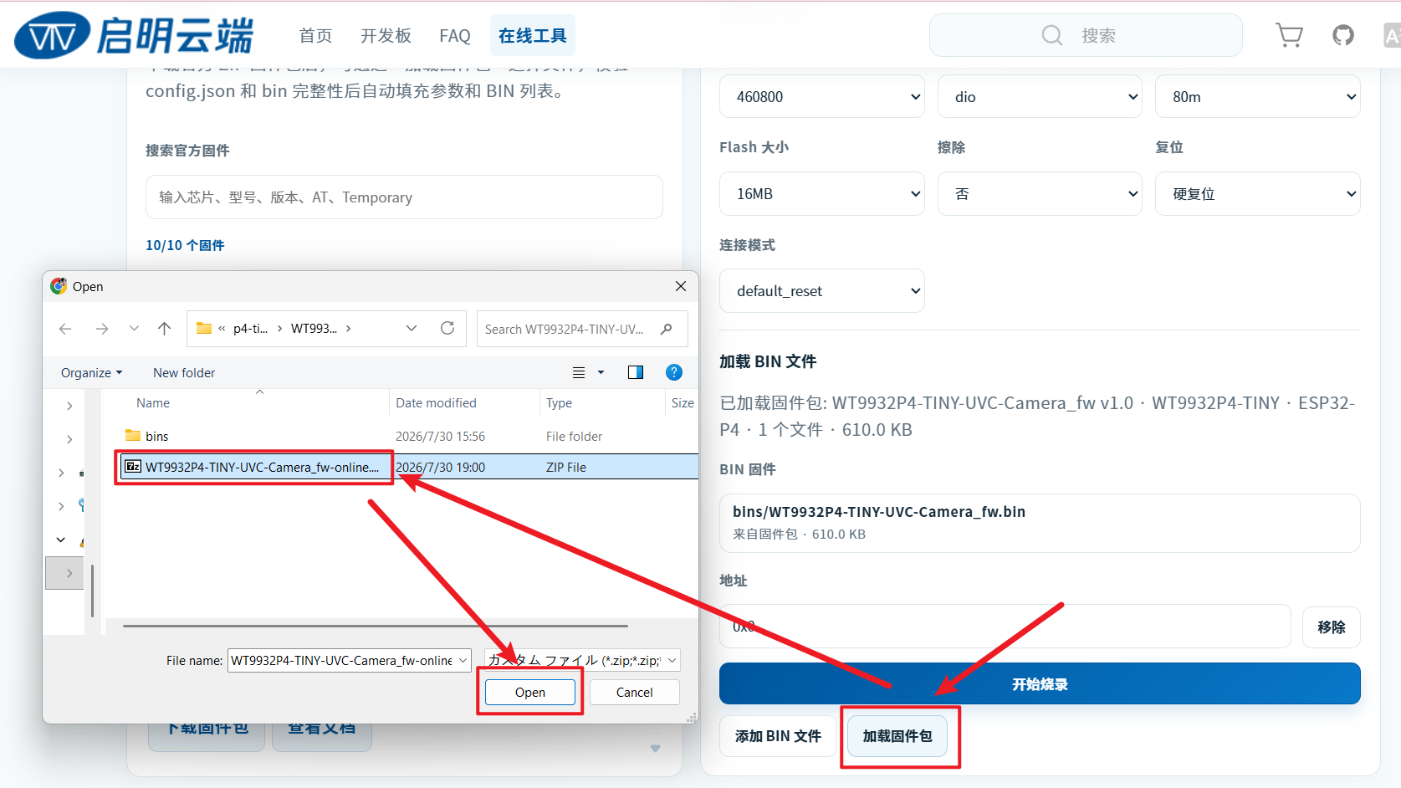Go back in the Open dialog
Viewport: 1401px width, 788px height.
[x=65, y=329]
